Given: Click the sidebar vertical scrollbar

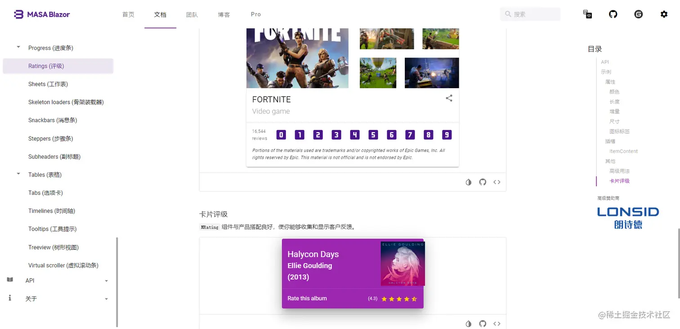Looking at the screenshot, I should tap(117, 282).
